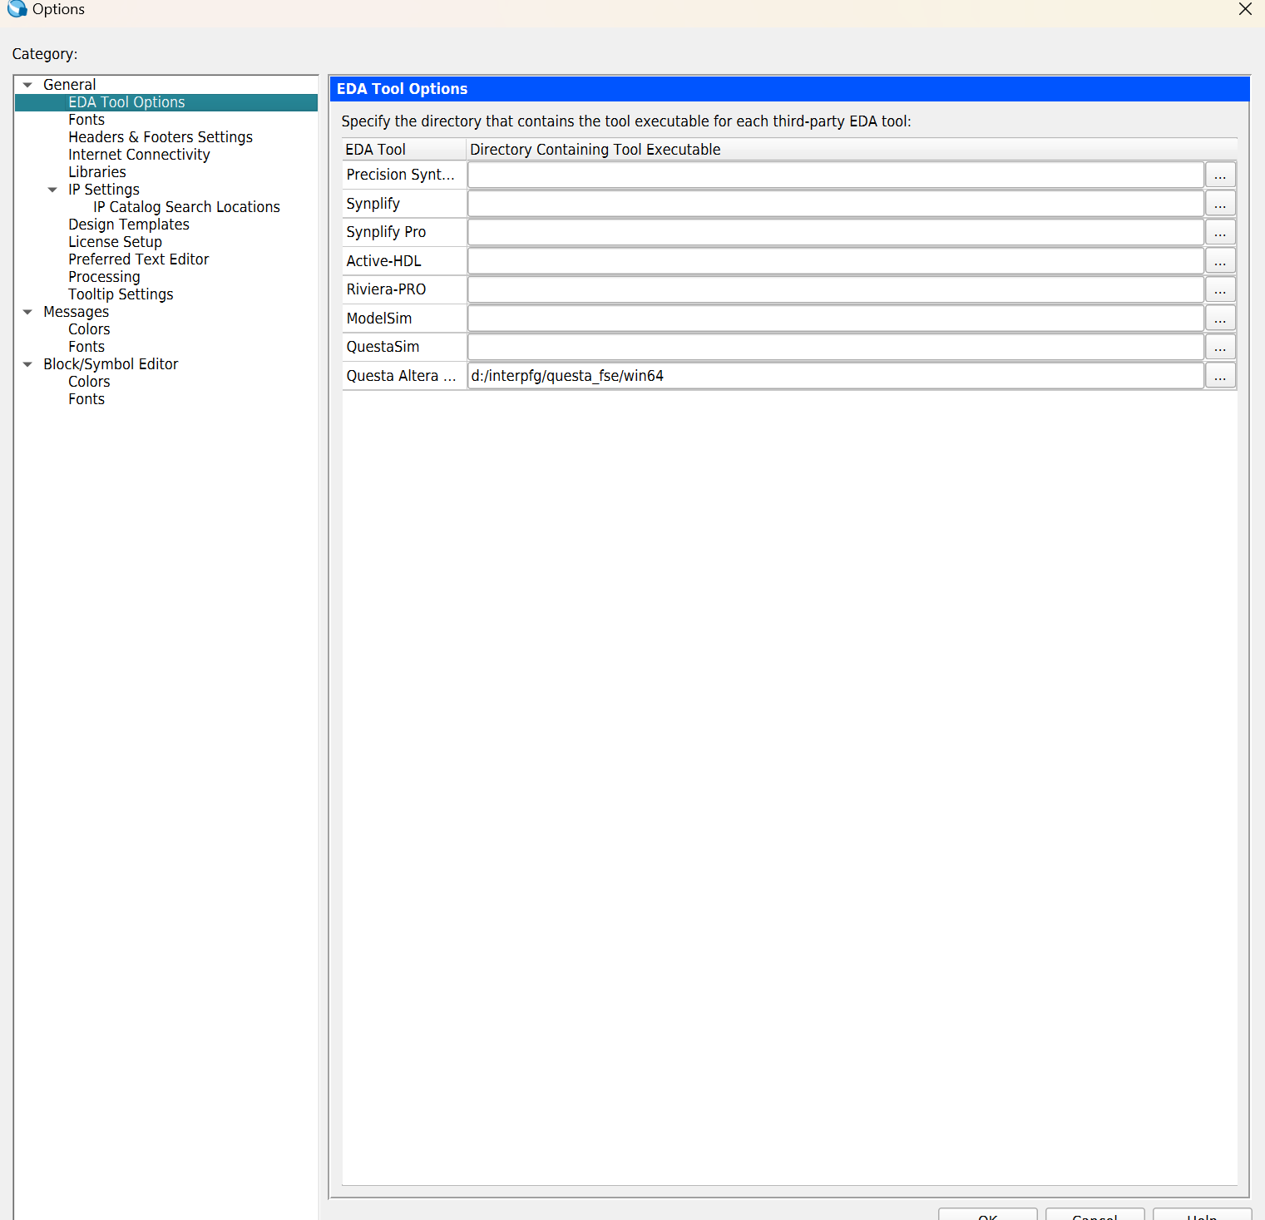
Task: Click Riviera-PRO path field
Action: pyautogui.click(x=836, y=289)
